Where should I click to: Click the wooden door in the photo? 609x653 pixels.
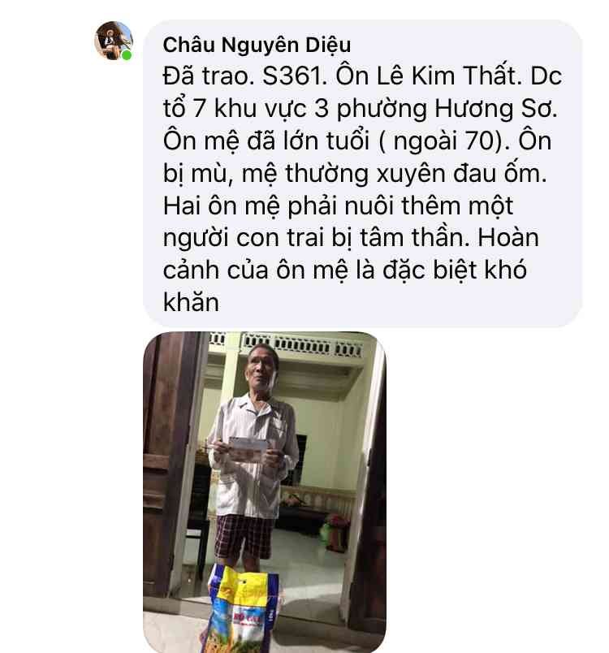pyautogui.click(x=171, y=466)
